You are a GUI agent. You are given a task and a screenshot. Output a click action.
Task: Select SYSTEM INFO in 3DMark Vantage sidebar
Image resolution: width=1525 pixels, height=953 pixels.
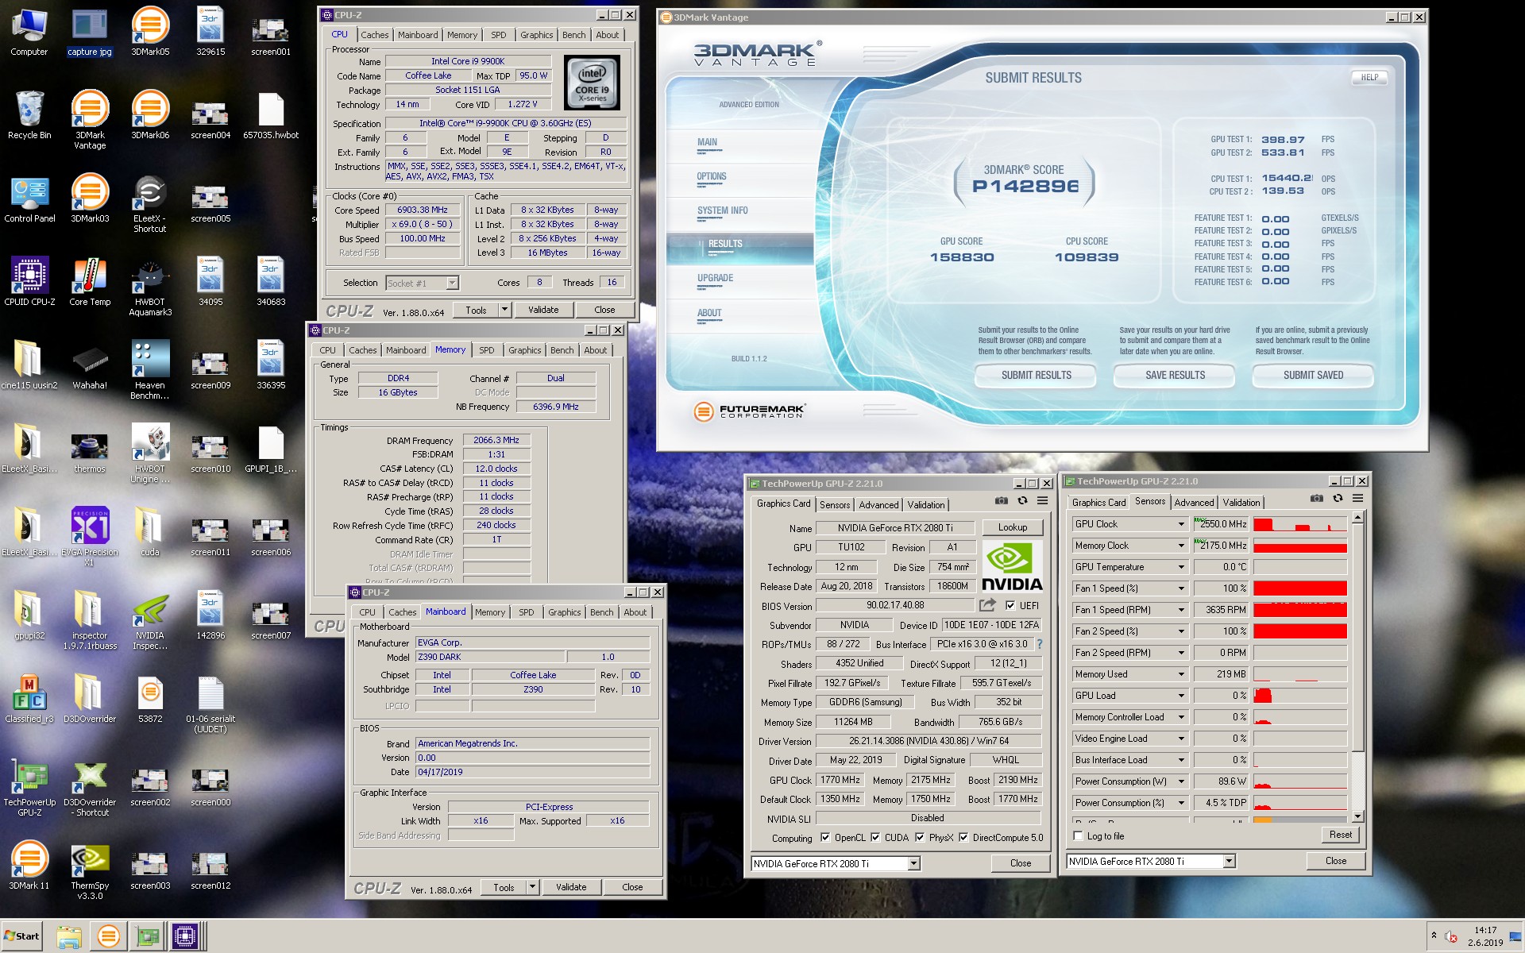click(723, 210)
